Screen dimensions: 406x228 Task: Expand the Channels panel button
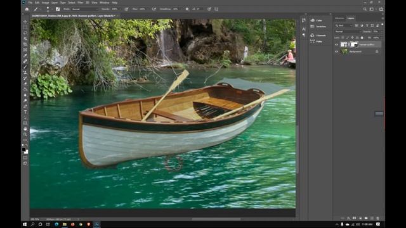pos(318,35)
